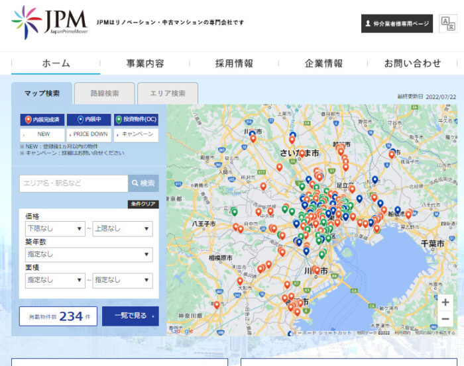Select the red marker at さいたま市 label

[302, 153]
